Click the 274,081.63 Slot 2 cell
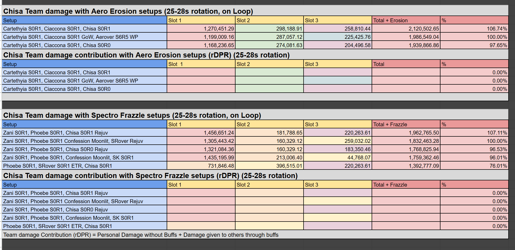This screenshot has width=515, height=250. coord(269,45)
